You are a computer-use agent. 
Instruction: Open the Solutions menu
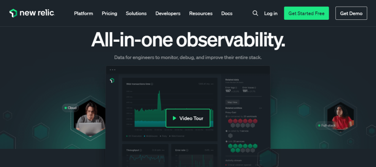point(136,13)
